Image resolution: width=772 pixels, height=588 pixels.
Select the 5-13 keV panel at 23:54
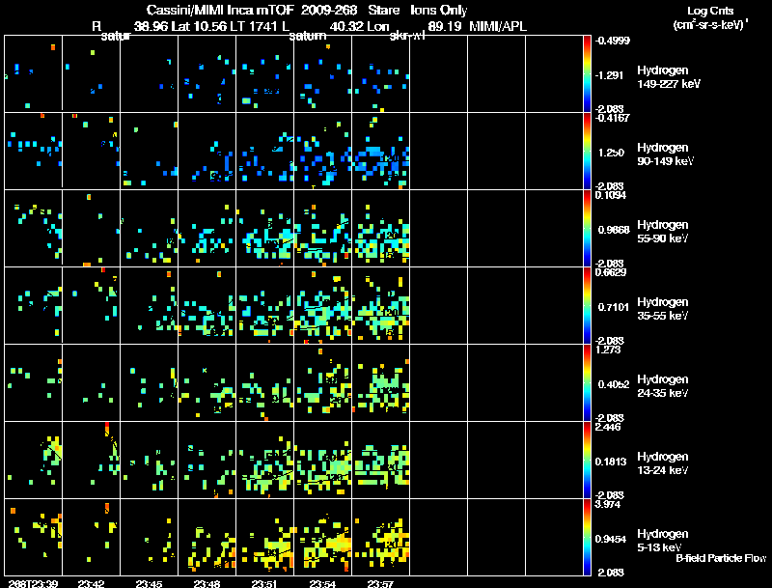pos(322,537)
